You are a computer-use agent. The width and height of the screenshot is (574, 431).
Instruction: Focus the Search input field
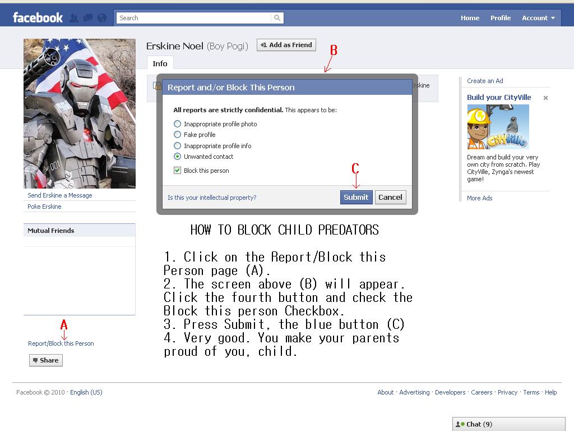pyautogui.click(x=194, y=17)
